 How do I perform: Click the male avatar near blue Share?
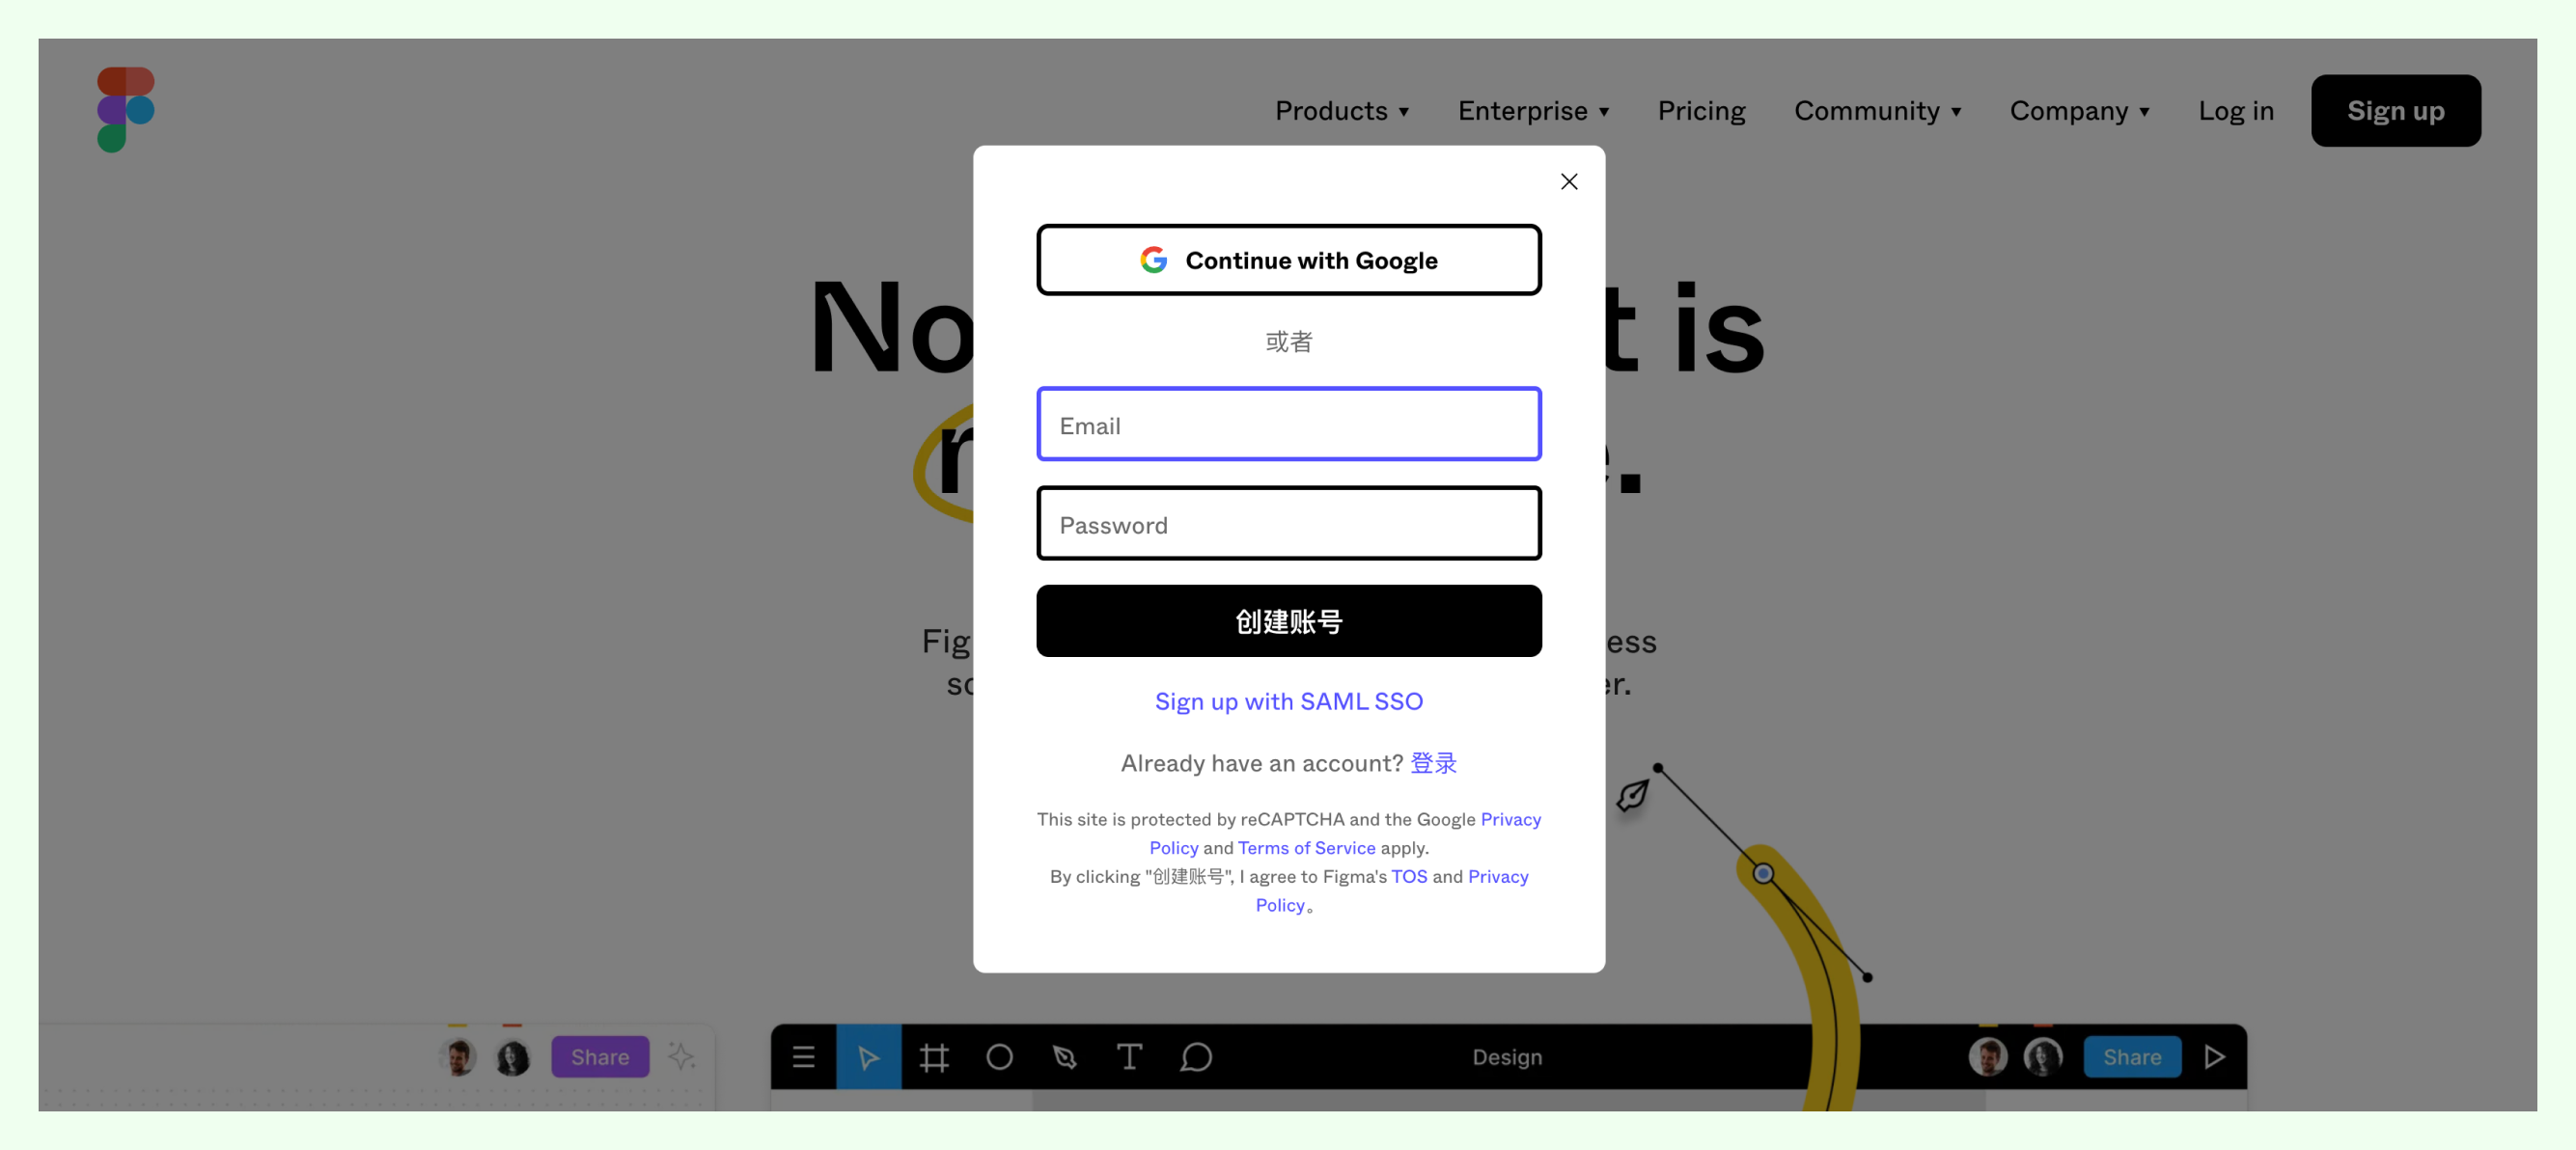1988,1057
